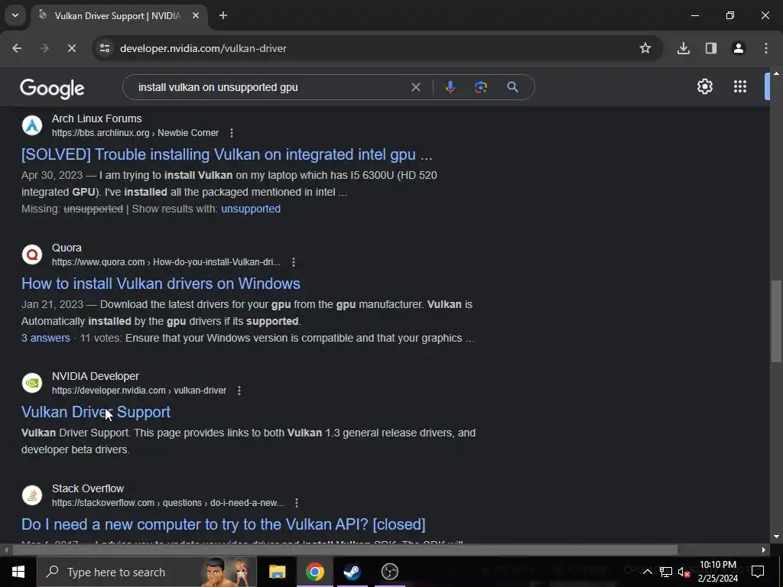The image size is (783, 587).
Task: Click the Stack Overflow favicon
Action: (x=32, y=495)
